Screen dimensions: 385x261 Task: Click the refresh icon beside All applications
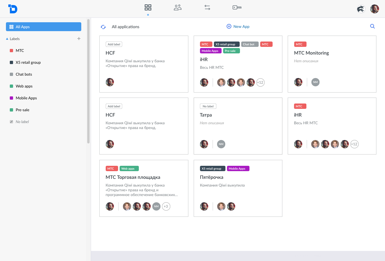(x=103, y=27)
